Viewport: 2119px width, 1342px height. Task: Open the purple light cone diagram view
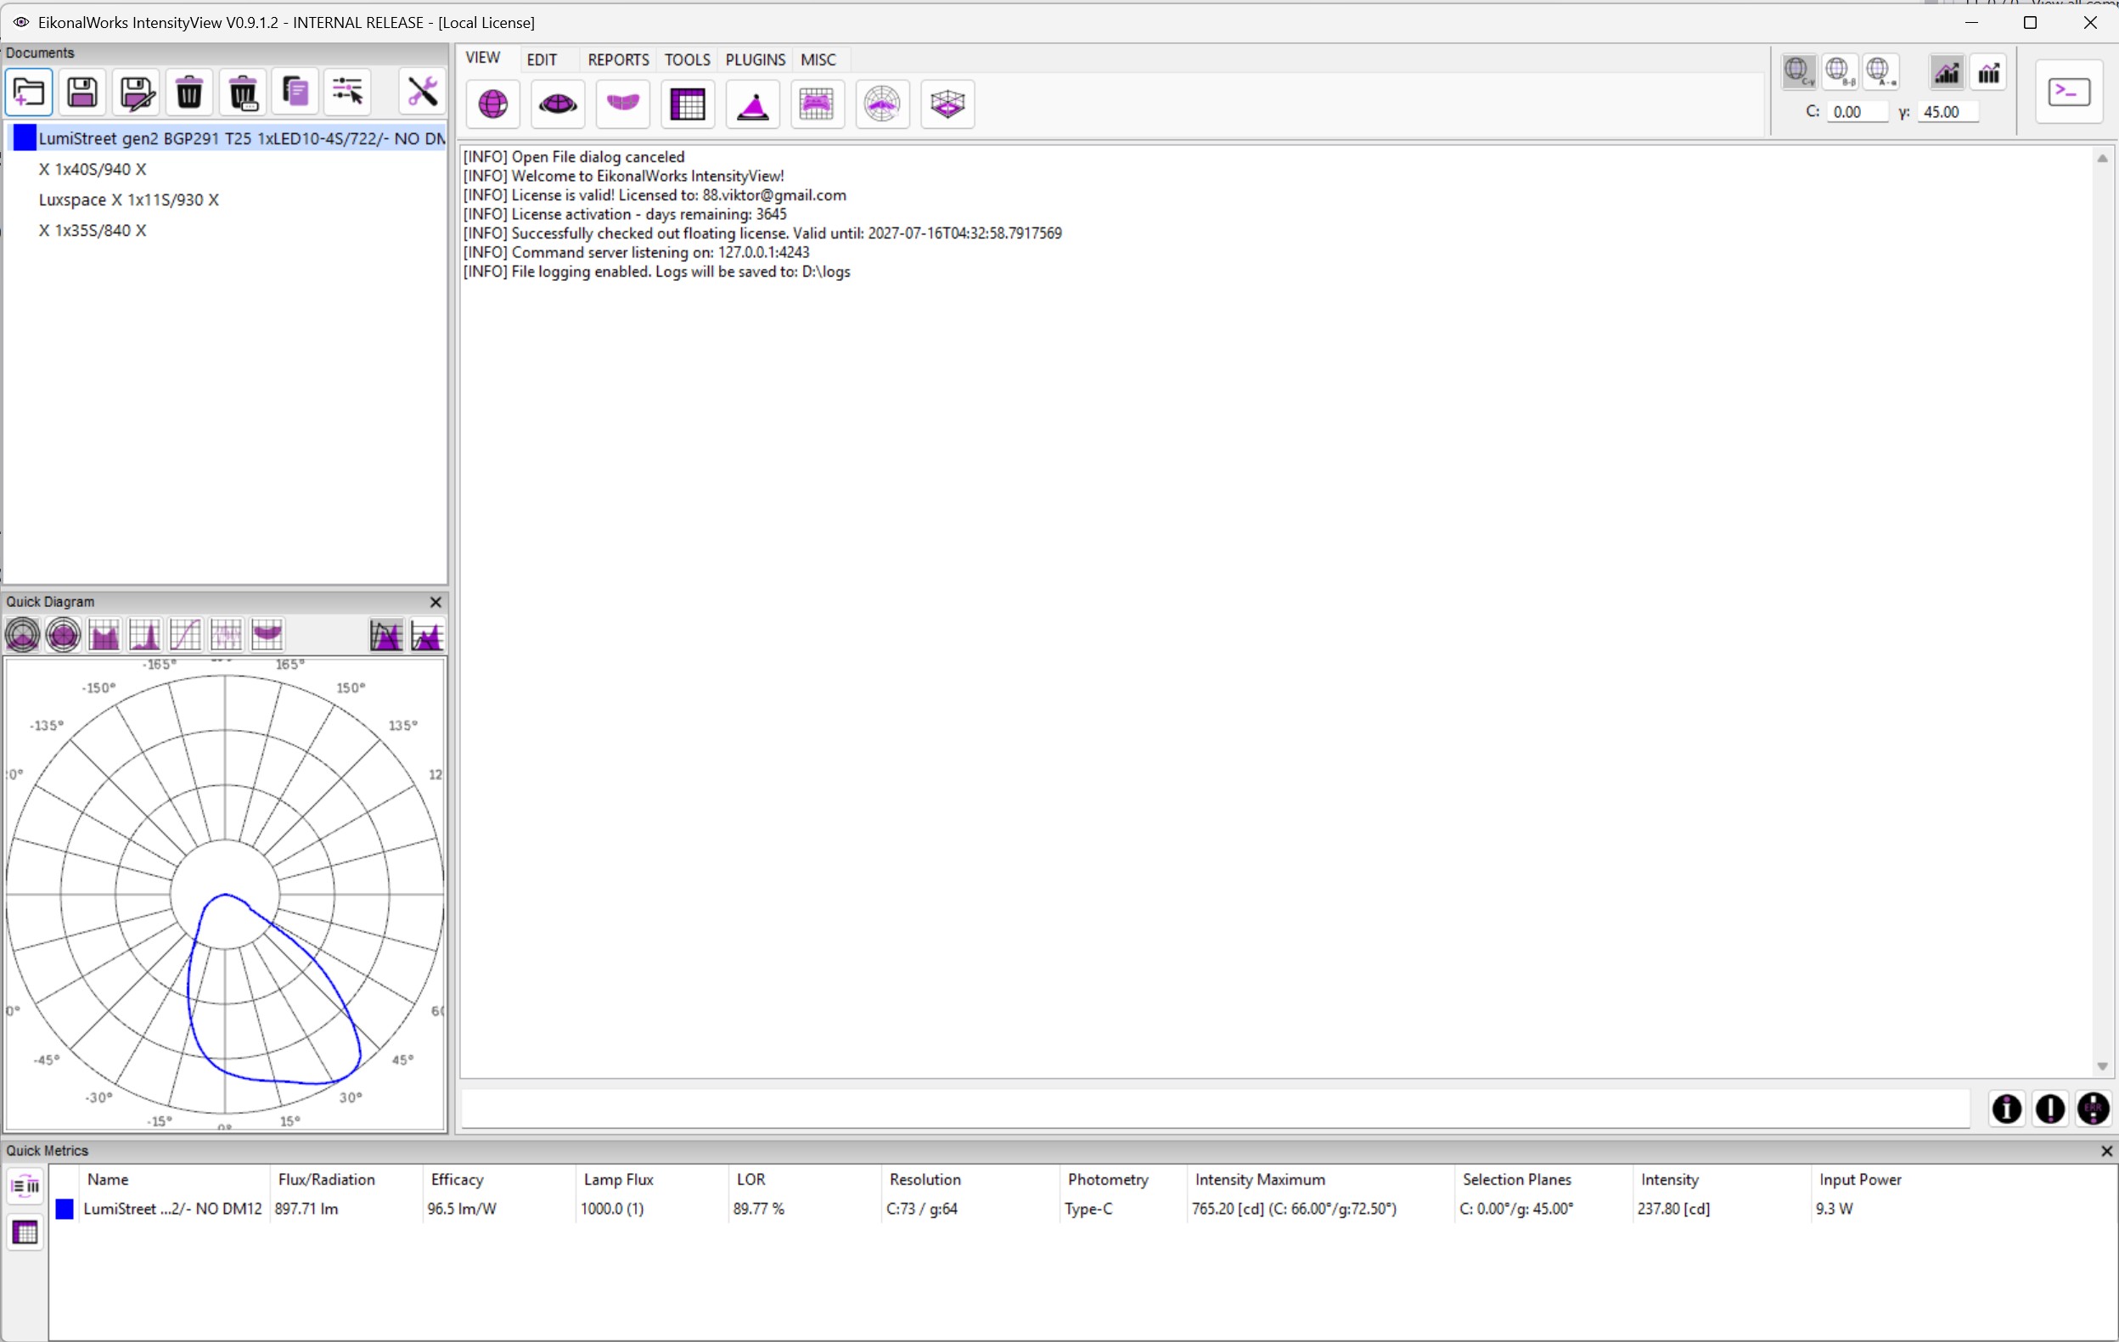(x=753, y=104)
